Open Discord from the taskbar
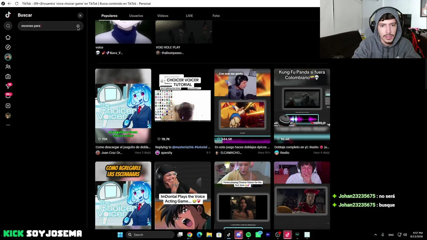This screenshot has height=240, width=427. (239, 235)
